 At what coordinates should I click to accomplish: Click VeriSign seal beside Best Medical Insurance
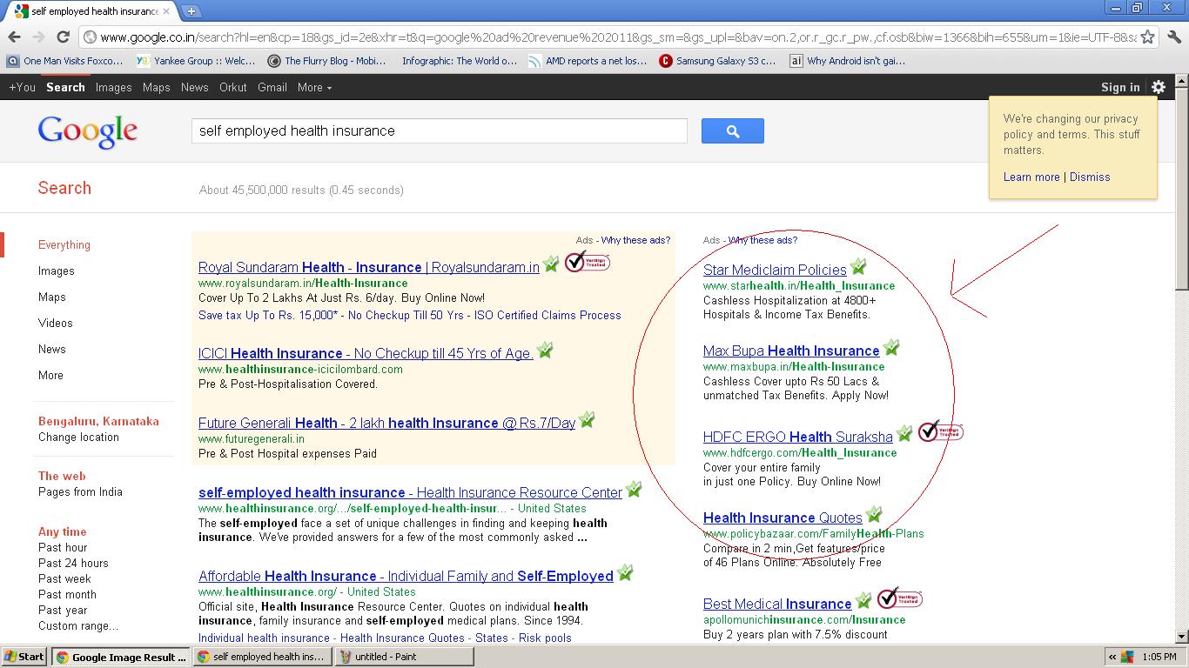pyautogui.click(x=899, y=598)
